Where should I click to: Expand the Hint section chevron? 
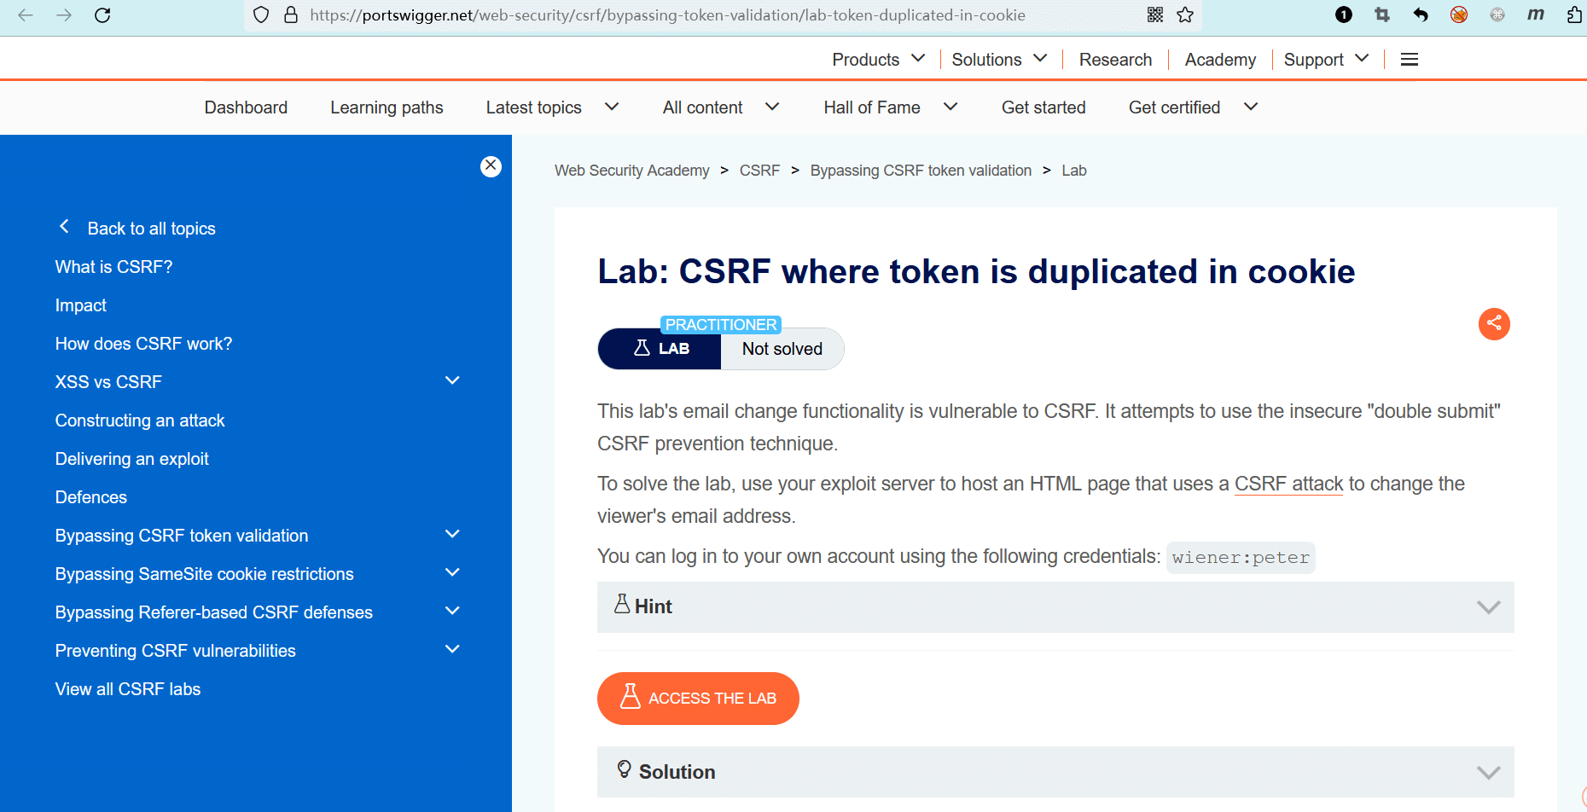coord(1489,607)
